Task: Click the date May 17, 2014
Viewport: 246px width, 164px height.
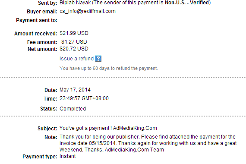Action: (75, 90)
